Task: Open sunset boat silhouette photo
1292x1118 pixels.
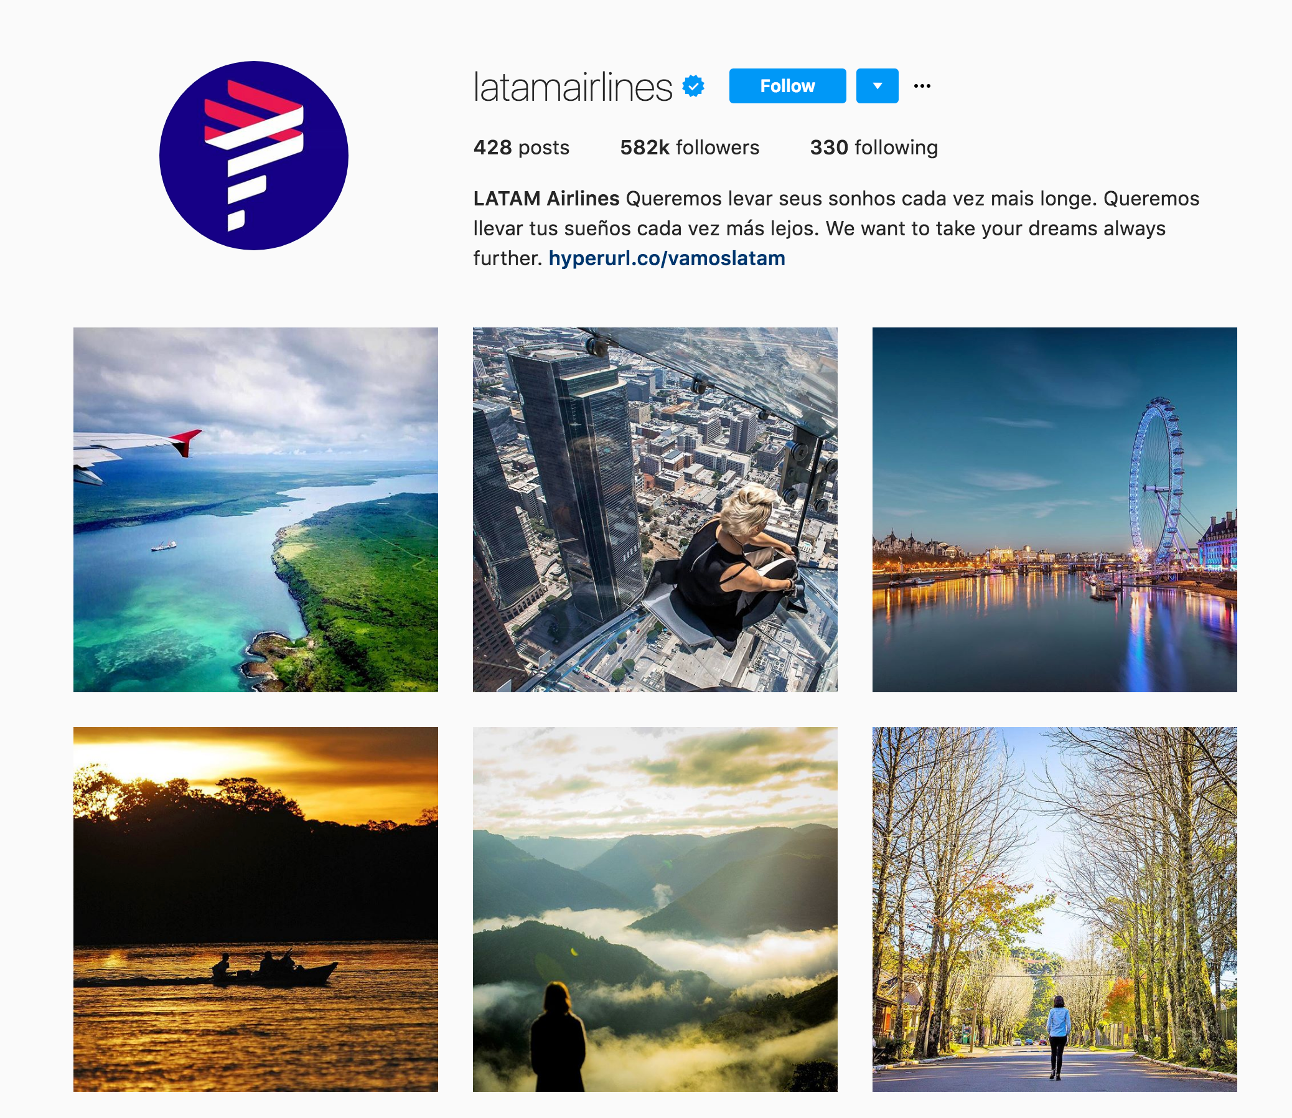Action: tap(256, 909)
